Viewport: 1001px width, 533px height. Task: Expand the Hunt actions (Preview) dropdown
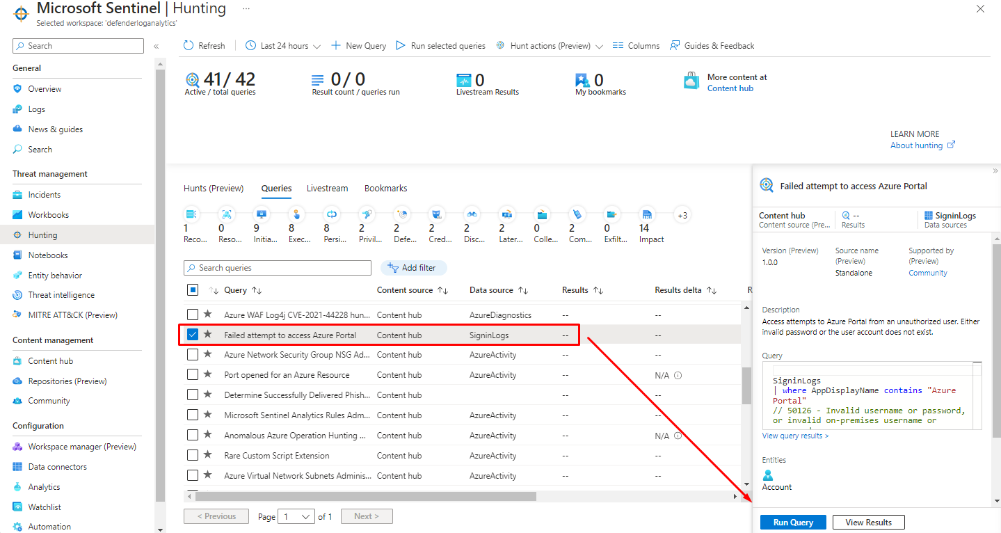[550, 46]
